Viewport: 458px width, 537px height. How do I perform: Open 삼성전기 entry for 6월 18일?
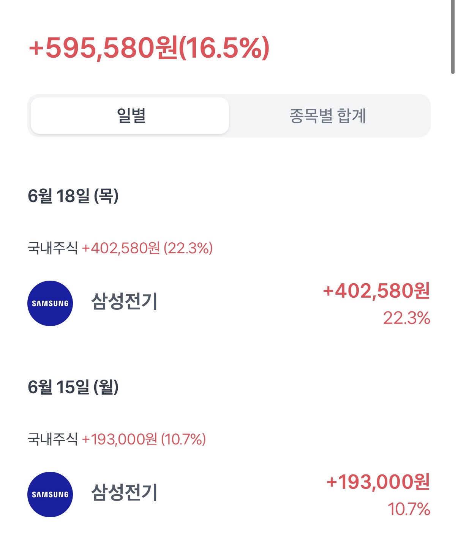[x=124, y=302]
